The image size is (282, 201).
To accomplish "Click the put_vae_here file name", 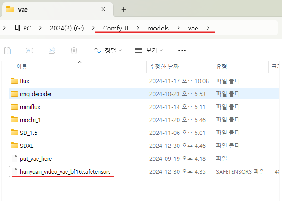I will [x=36, y=159].
